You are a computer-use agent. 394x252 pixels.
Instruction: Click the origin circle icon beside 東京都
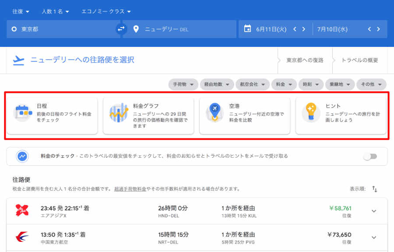(x=14, y=29)
